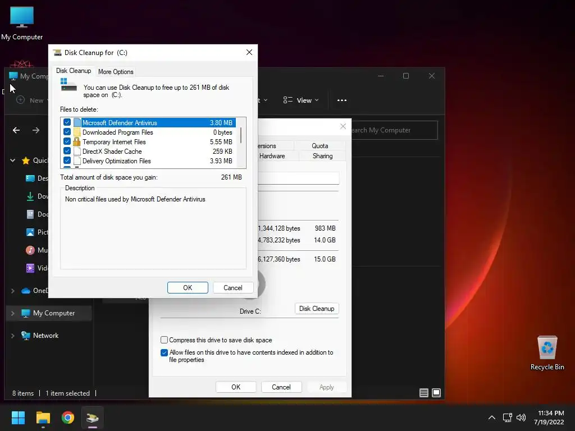Collapse the Quick access tree node

[x=13, y=160]
